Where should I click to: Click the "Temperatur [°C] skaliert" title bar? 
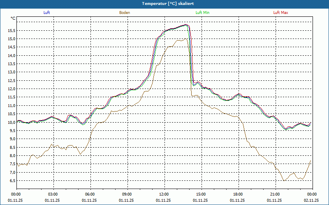pos(164,4)
